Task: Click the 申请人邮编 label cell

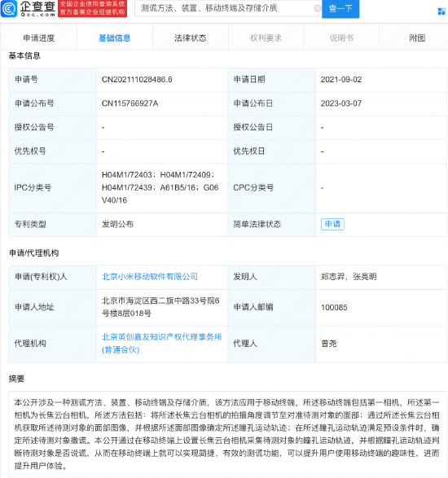Action: (x=271, y=307)
